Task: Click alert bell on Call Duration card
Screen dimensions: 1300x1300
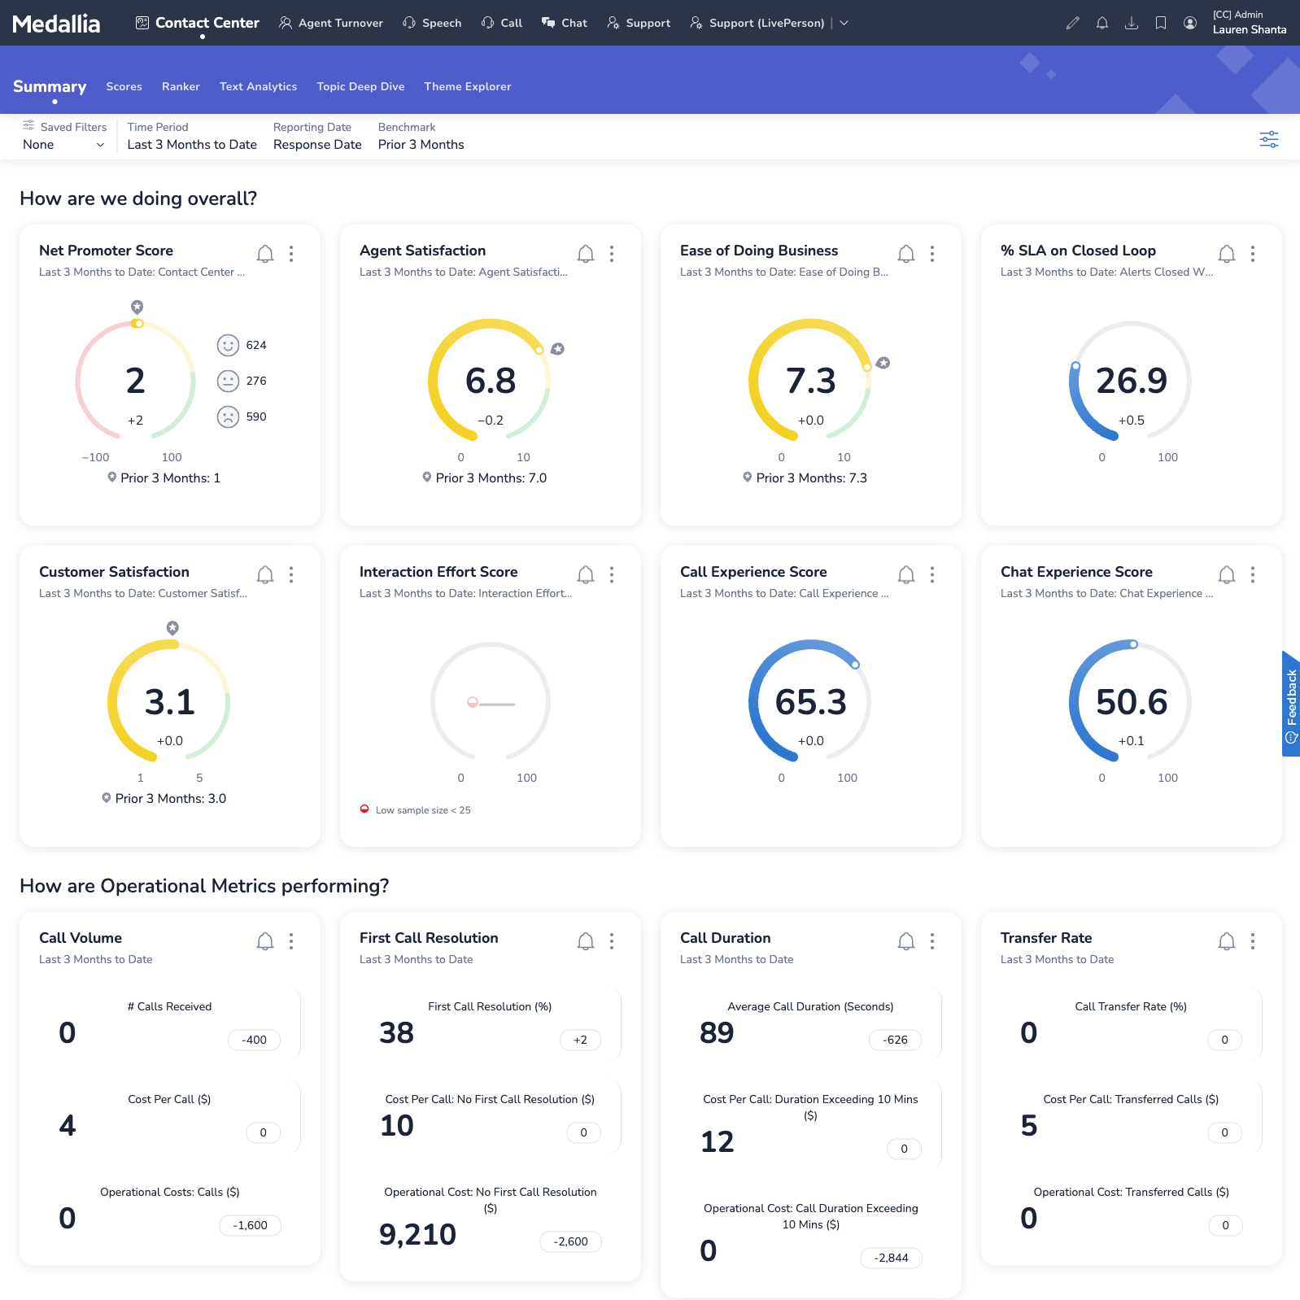Action: pyautogui.click(x=906, y=941)
